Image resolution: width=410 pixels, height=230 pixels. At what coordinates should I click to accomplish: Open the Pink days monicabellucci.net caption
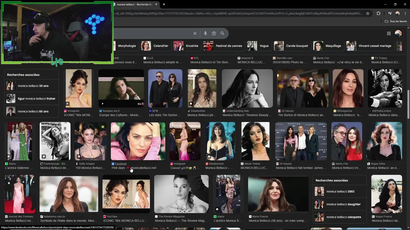[x=134, y=168]
